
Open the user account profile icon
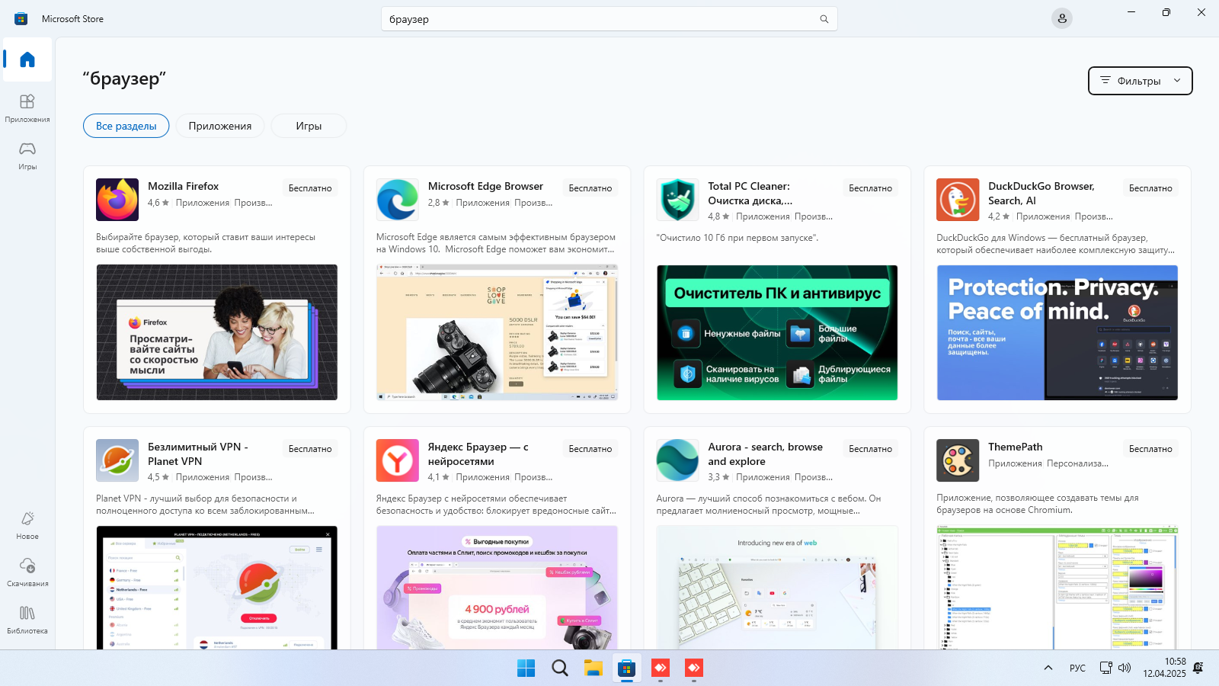pos(1061,18)
